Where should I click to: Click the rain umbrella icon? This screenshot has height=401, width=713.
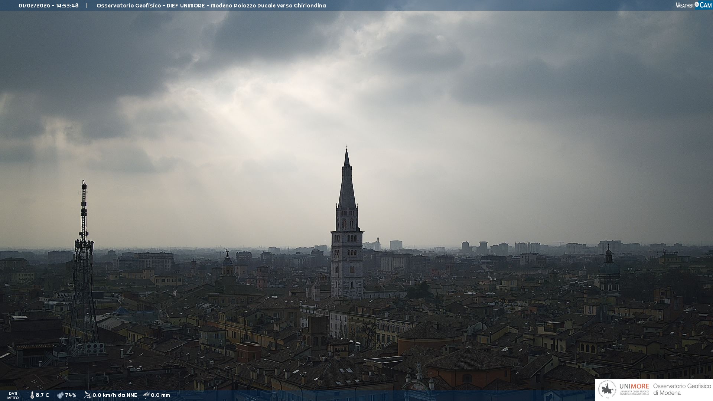[x=146, y=395]
